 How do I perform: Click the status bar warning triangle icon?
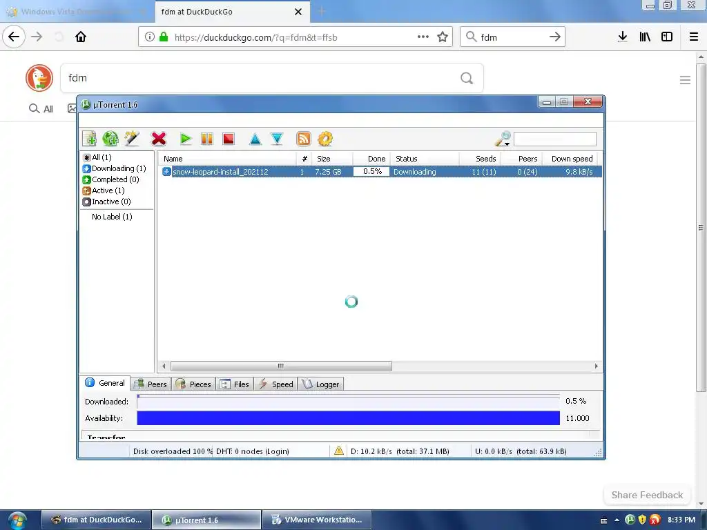pyautogui.click(x=339, y=451)
